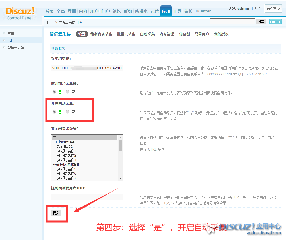The image size is (286, 240).
Task: Switch to the 自动采集 tab
Action: [147, 34]
